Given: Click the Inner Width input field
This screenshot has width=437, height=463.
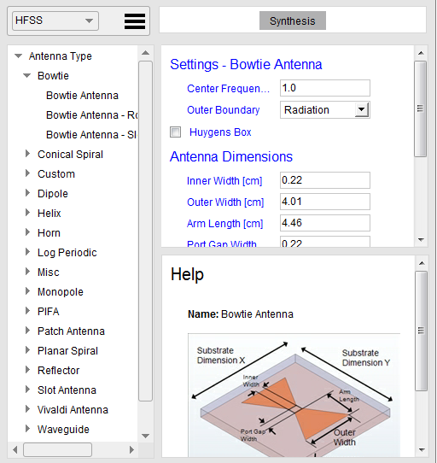Looking at the screenshot, I should [x=325, y=180].
